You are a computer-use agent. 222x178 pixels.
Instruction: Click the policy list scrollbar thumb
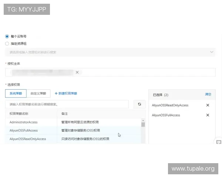coord(143,125)
